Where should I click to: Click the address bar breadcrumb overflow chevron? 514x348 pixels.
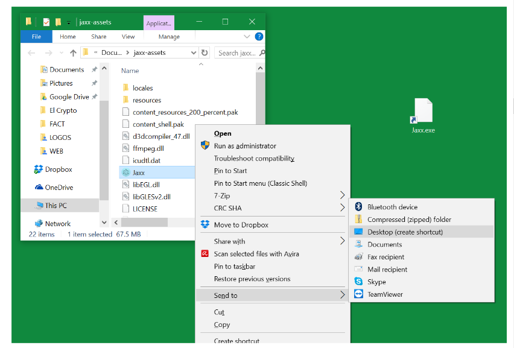[95, 52]
